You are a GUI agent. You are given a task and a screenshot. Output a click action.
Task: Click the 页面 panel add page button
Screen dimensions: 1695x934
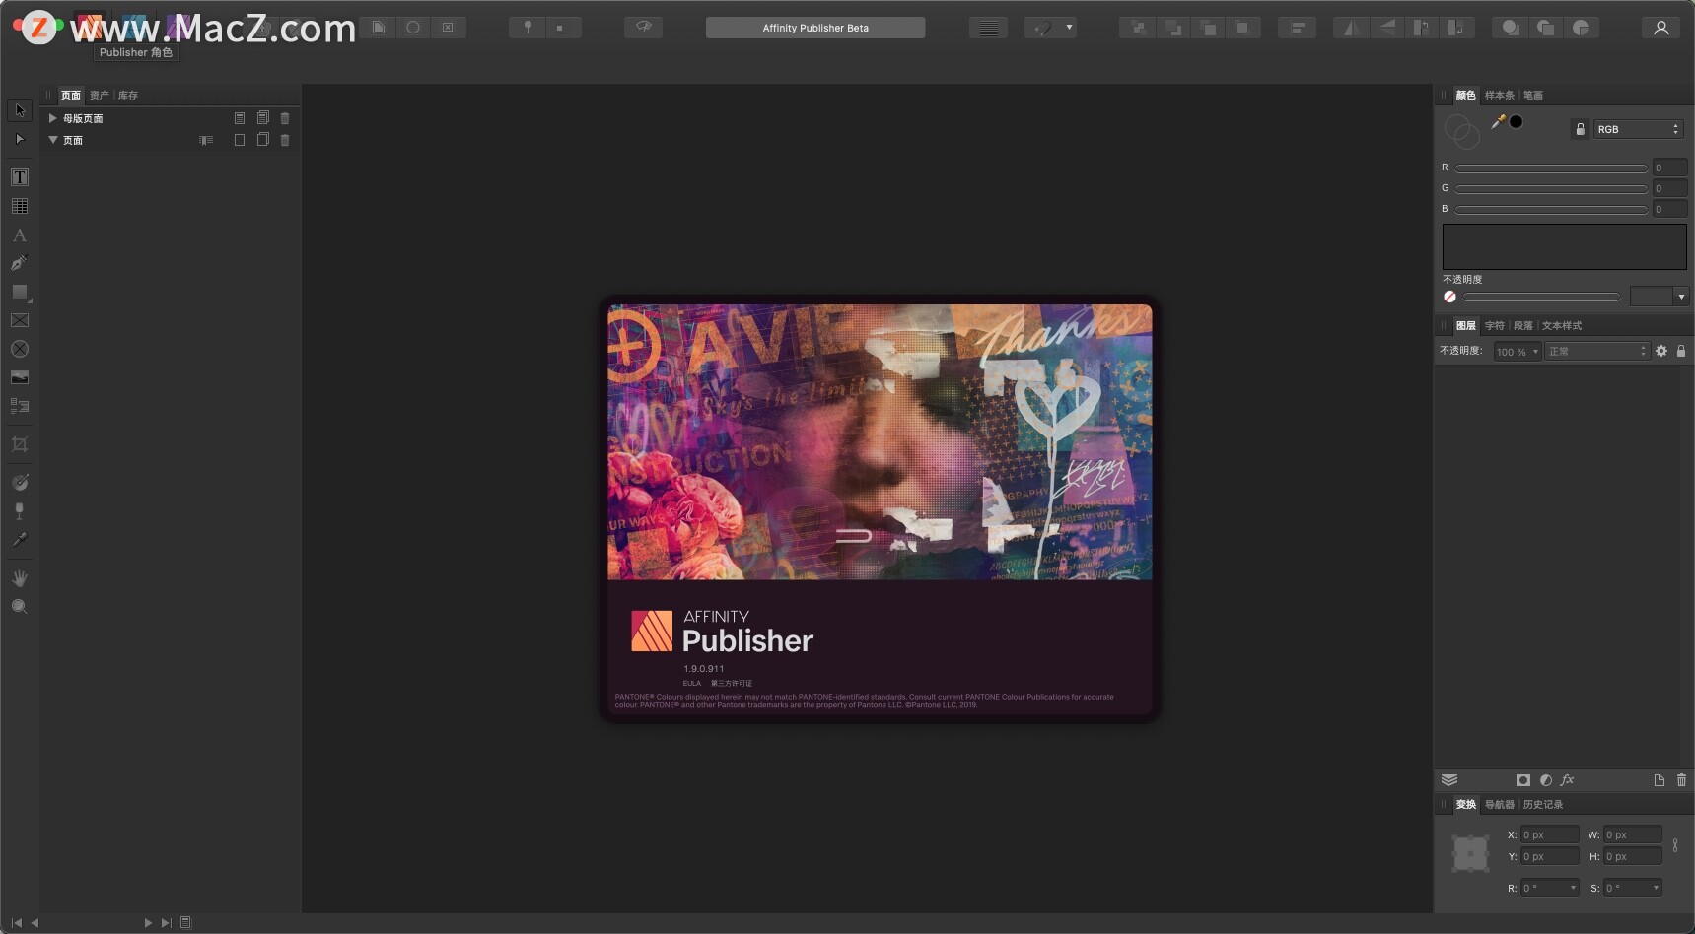pyautogui.click(x=240, y=140)
